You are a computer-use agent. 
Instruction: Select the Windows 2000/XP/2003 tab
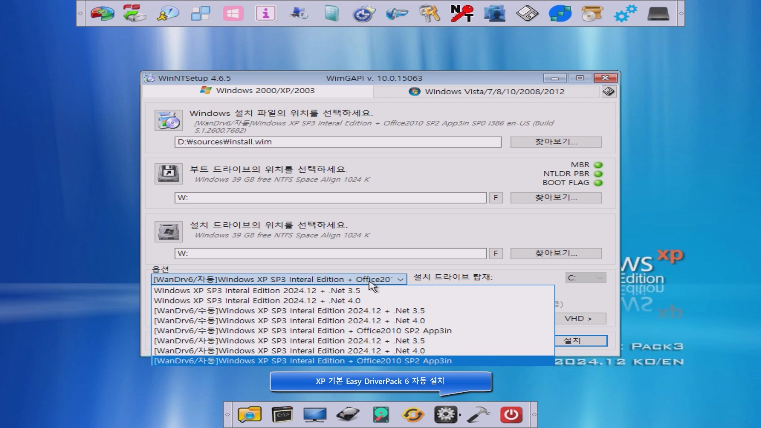pyautogui.click(x=258, y=91)
